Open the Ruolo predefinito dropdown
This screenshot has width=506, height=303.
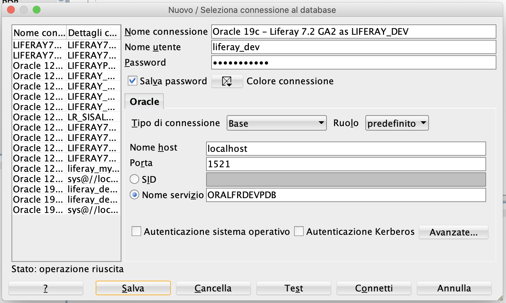397,123
